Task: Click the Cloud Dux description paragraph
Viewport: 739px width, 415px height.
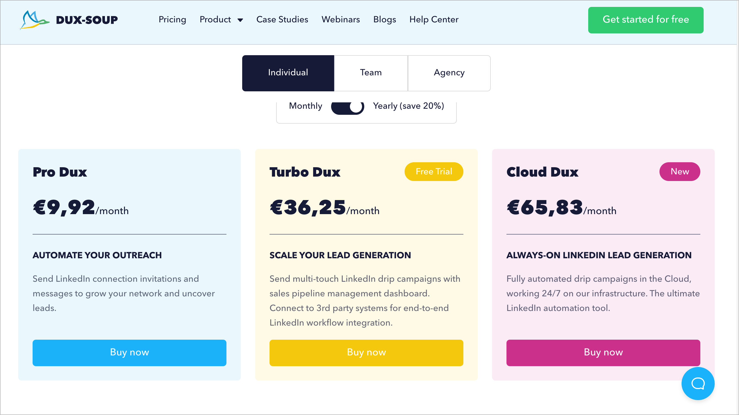Action: point(603,293)
